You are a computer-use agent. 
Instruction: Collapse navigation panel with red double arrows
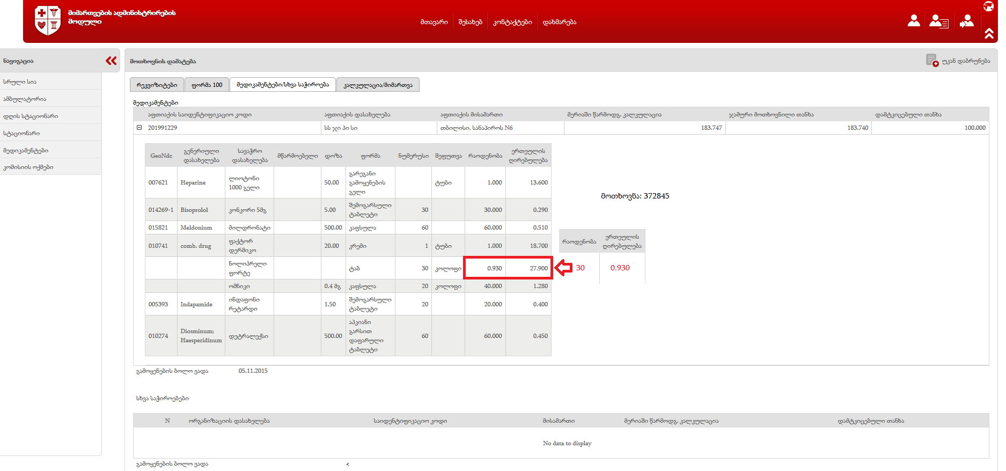111,61
